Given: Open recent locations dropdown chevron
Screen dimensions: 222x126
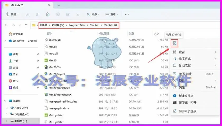Looking at the screenshot, I should coord(20,25).
